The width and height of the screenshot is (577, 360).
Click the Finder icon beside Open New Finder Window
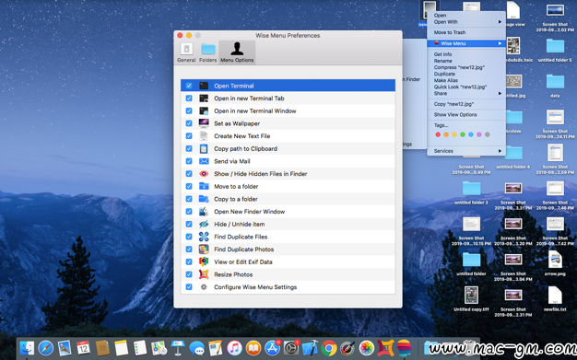click(x=204, y=212)
